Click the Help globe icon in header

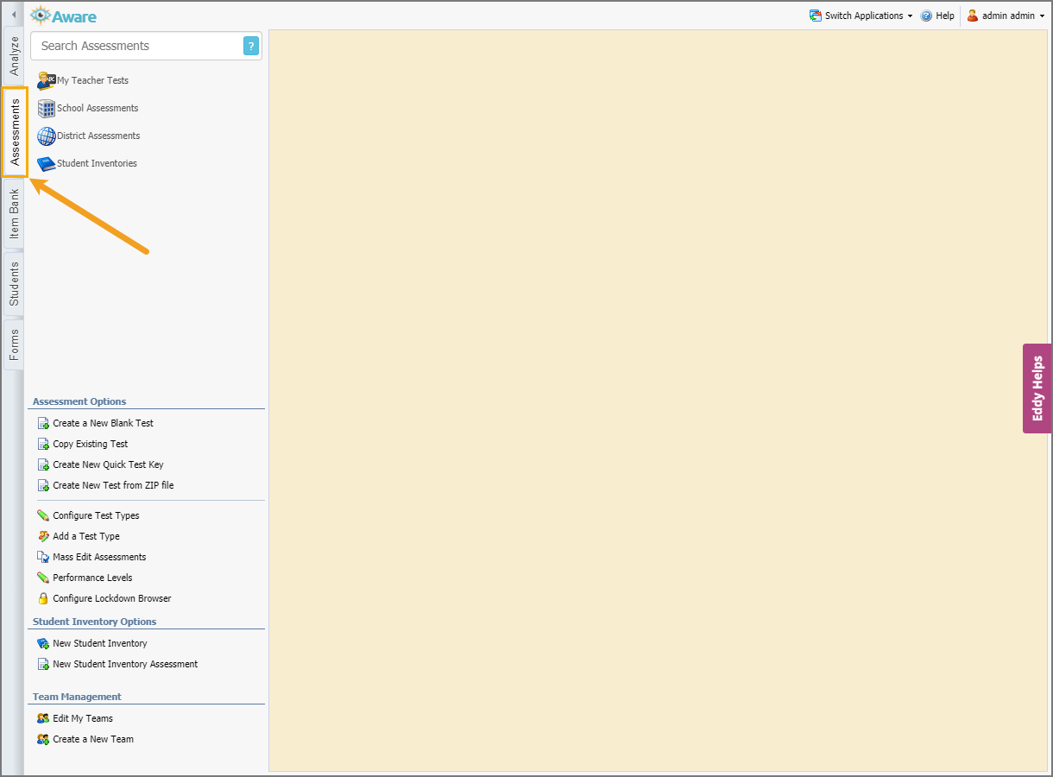926,16
